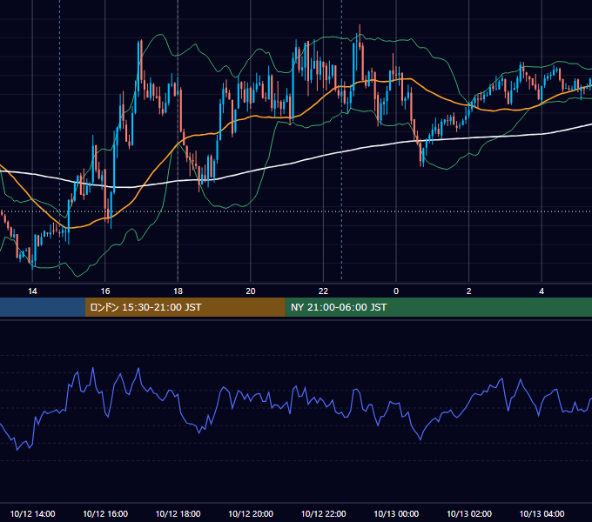The height and width of the screenshot is (522, 592).
Task: Click the 10/12 20:00 time label
Action: 251,513
